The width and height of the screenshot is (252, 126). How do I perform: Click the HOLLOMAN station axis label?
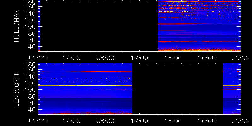(17, 26)
